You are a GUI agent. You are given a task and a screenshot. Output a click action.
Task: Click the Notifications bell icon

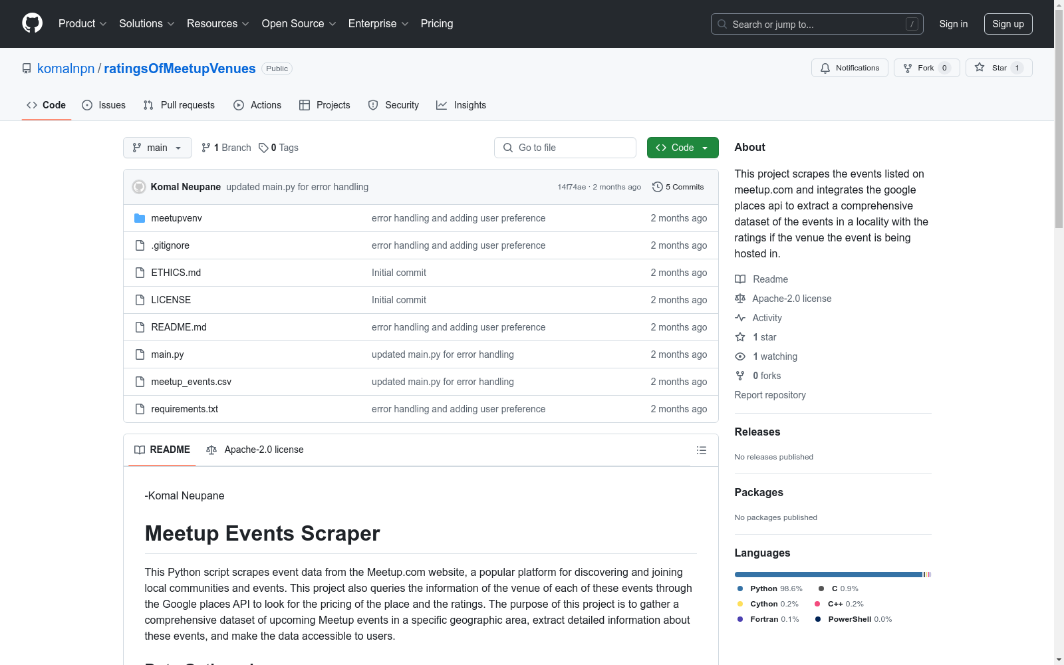(825, 68)
